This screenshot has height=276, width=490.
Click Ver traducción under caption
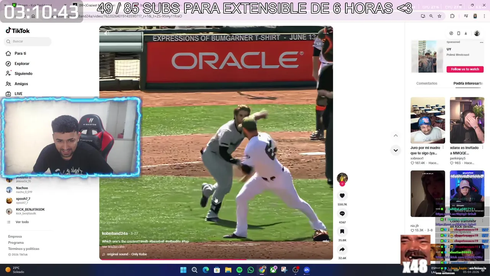[x=113, y=247]
